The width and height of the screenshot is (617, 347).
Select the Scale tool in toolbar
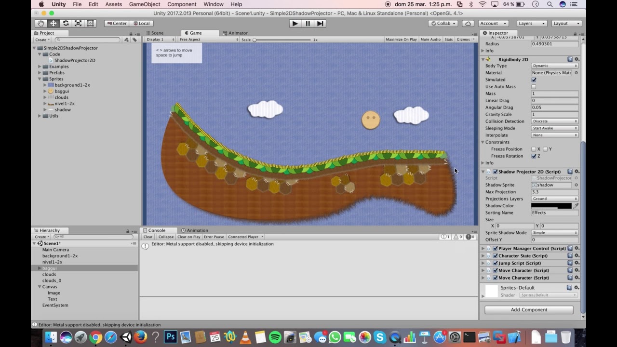(78, 23)
